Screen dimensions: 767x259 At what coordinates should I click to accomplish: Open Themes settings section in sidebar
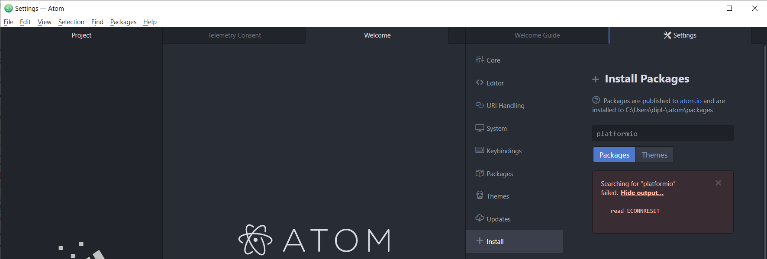[x=514, y=196]
